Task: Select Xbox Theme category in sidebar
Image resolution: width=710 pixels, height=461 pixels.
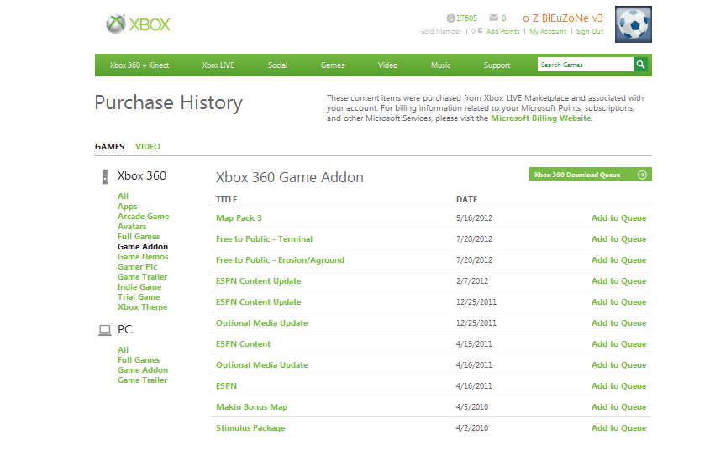Action: pyautogui.click(x=142, y=307)
